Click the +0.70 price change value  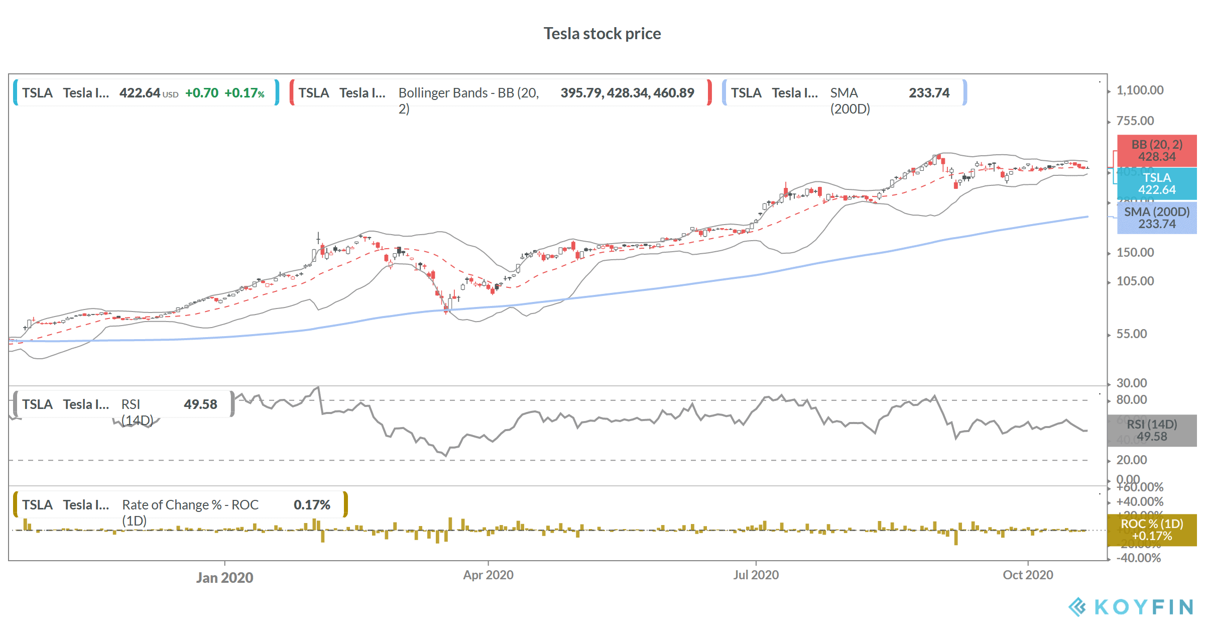[202, 93]
